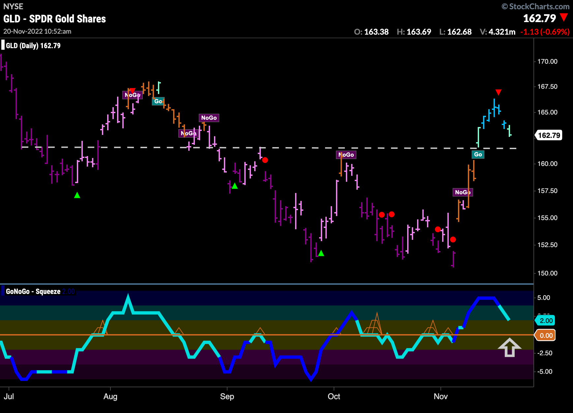Click the orange 0.00 zero line tag
Image resolution: width=573 pixels, height=413 pixels.
click(x=545, y=335)
